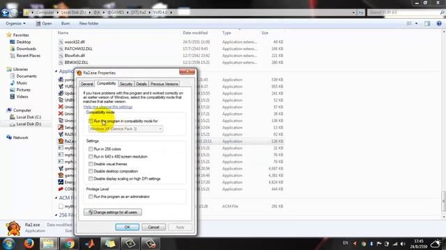Open Documents library in sidebar

[26, 76]
